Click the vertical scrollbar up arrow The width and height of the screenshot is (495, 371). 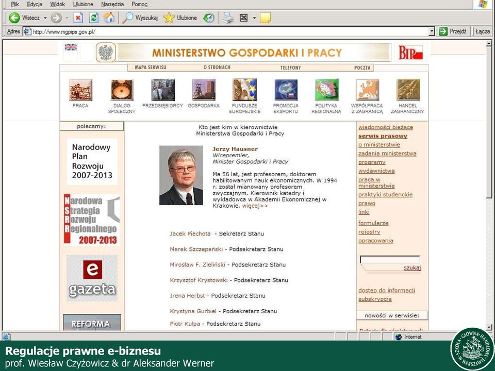489,43
